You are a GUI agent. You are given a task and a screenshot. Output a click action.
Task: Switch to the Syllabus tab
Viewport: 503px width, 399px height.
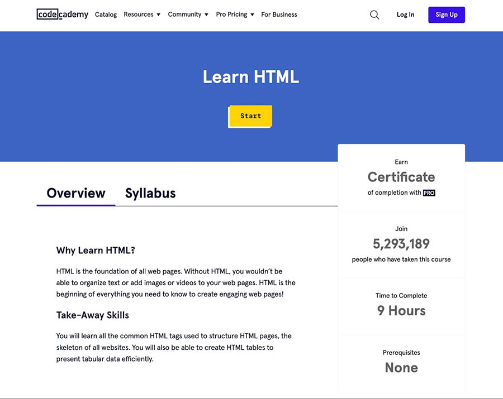coord(150,193)
